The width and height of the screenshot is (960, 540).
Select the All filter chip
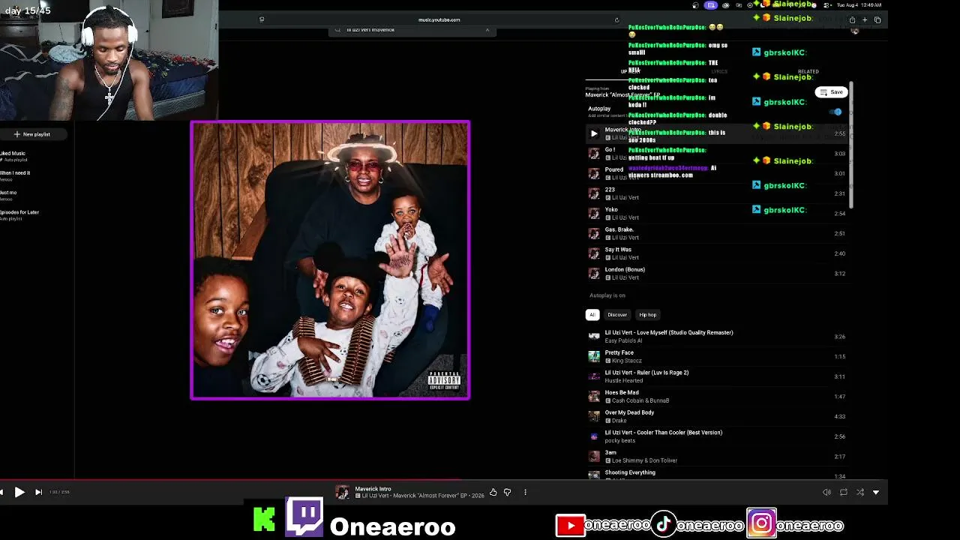[592, 315]
